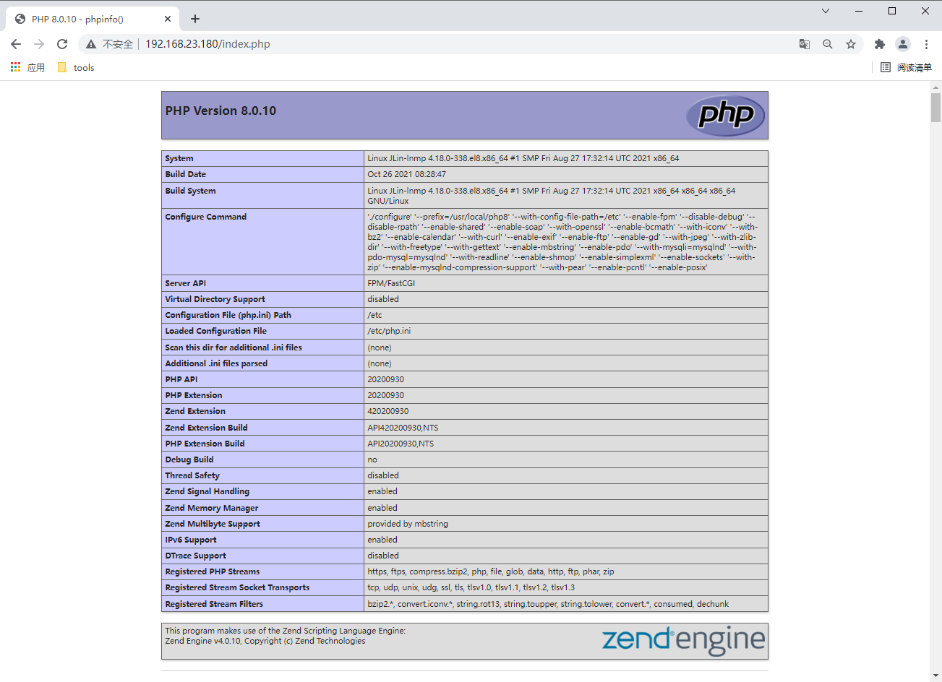Click the translate page icon
942x682 pixels.
pyautogui.click(x=805, y=44)
